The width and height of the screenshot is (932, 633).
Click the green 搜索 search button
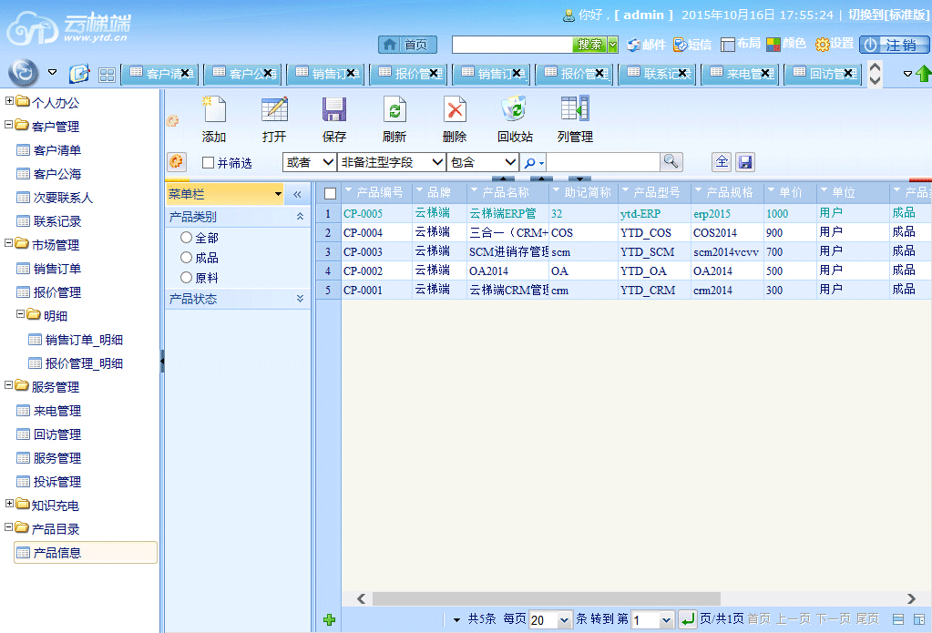pos(589,45)
